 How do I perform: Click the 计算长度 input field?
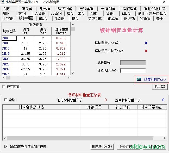pyautogui.click(x=133, y=70)
